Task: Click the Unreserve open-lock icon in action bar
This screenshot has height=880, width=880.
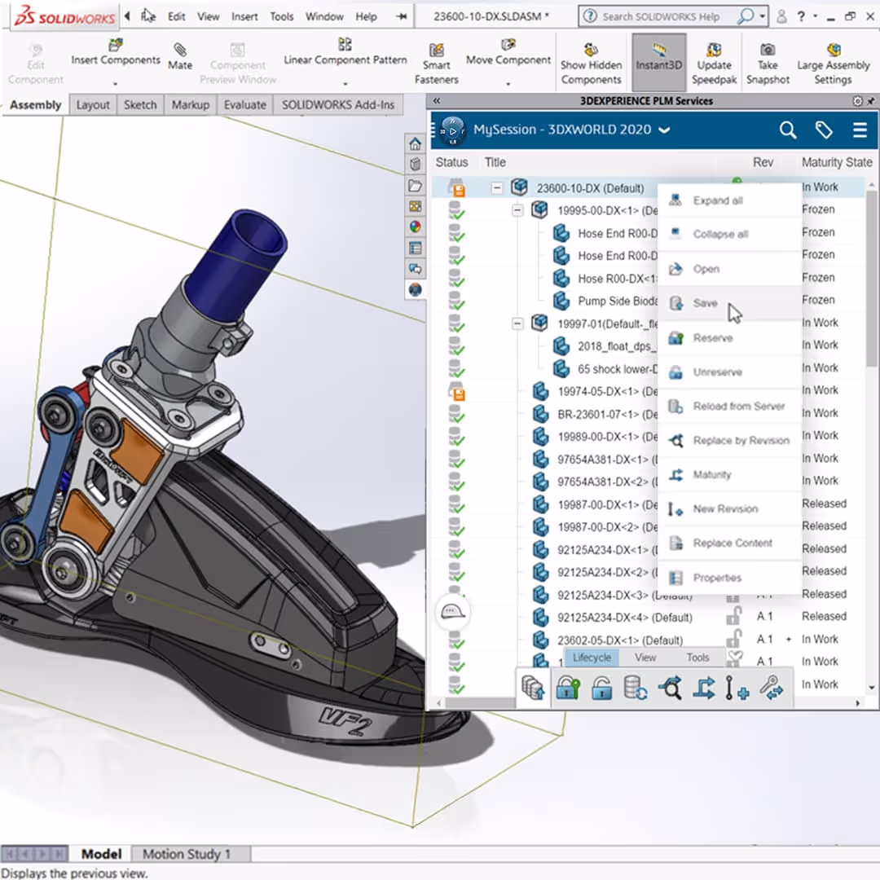Action: (601, 688)
